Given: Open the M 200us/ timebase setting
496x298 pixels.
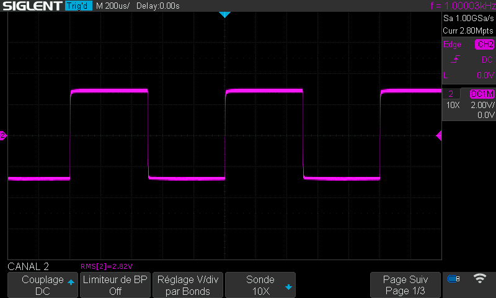Looking at the screenshot, I should point(113,6).
